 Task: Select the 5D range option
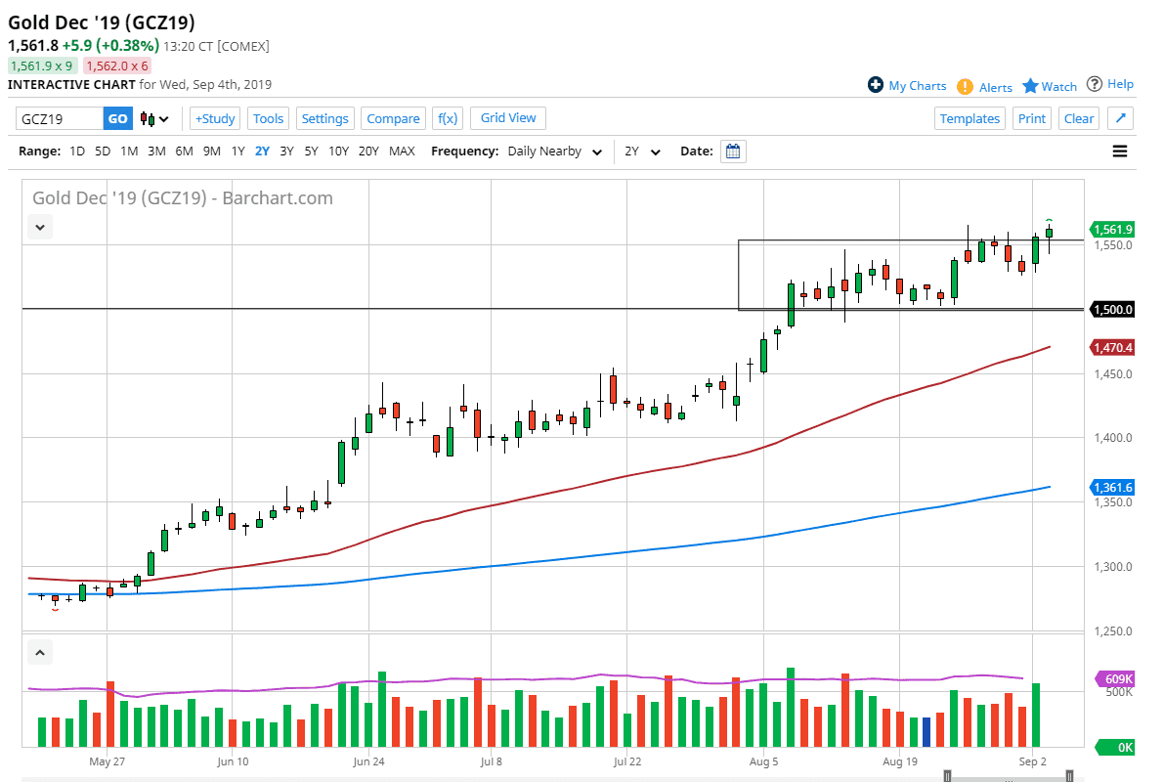[x=103, y=152]
